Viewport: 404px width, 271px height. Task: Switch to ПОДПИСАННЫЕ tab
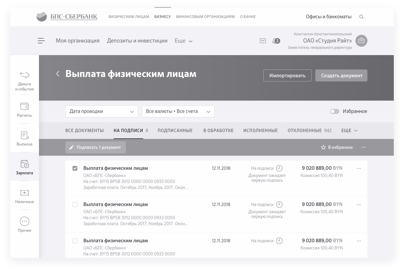point(175,131)
